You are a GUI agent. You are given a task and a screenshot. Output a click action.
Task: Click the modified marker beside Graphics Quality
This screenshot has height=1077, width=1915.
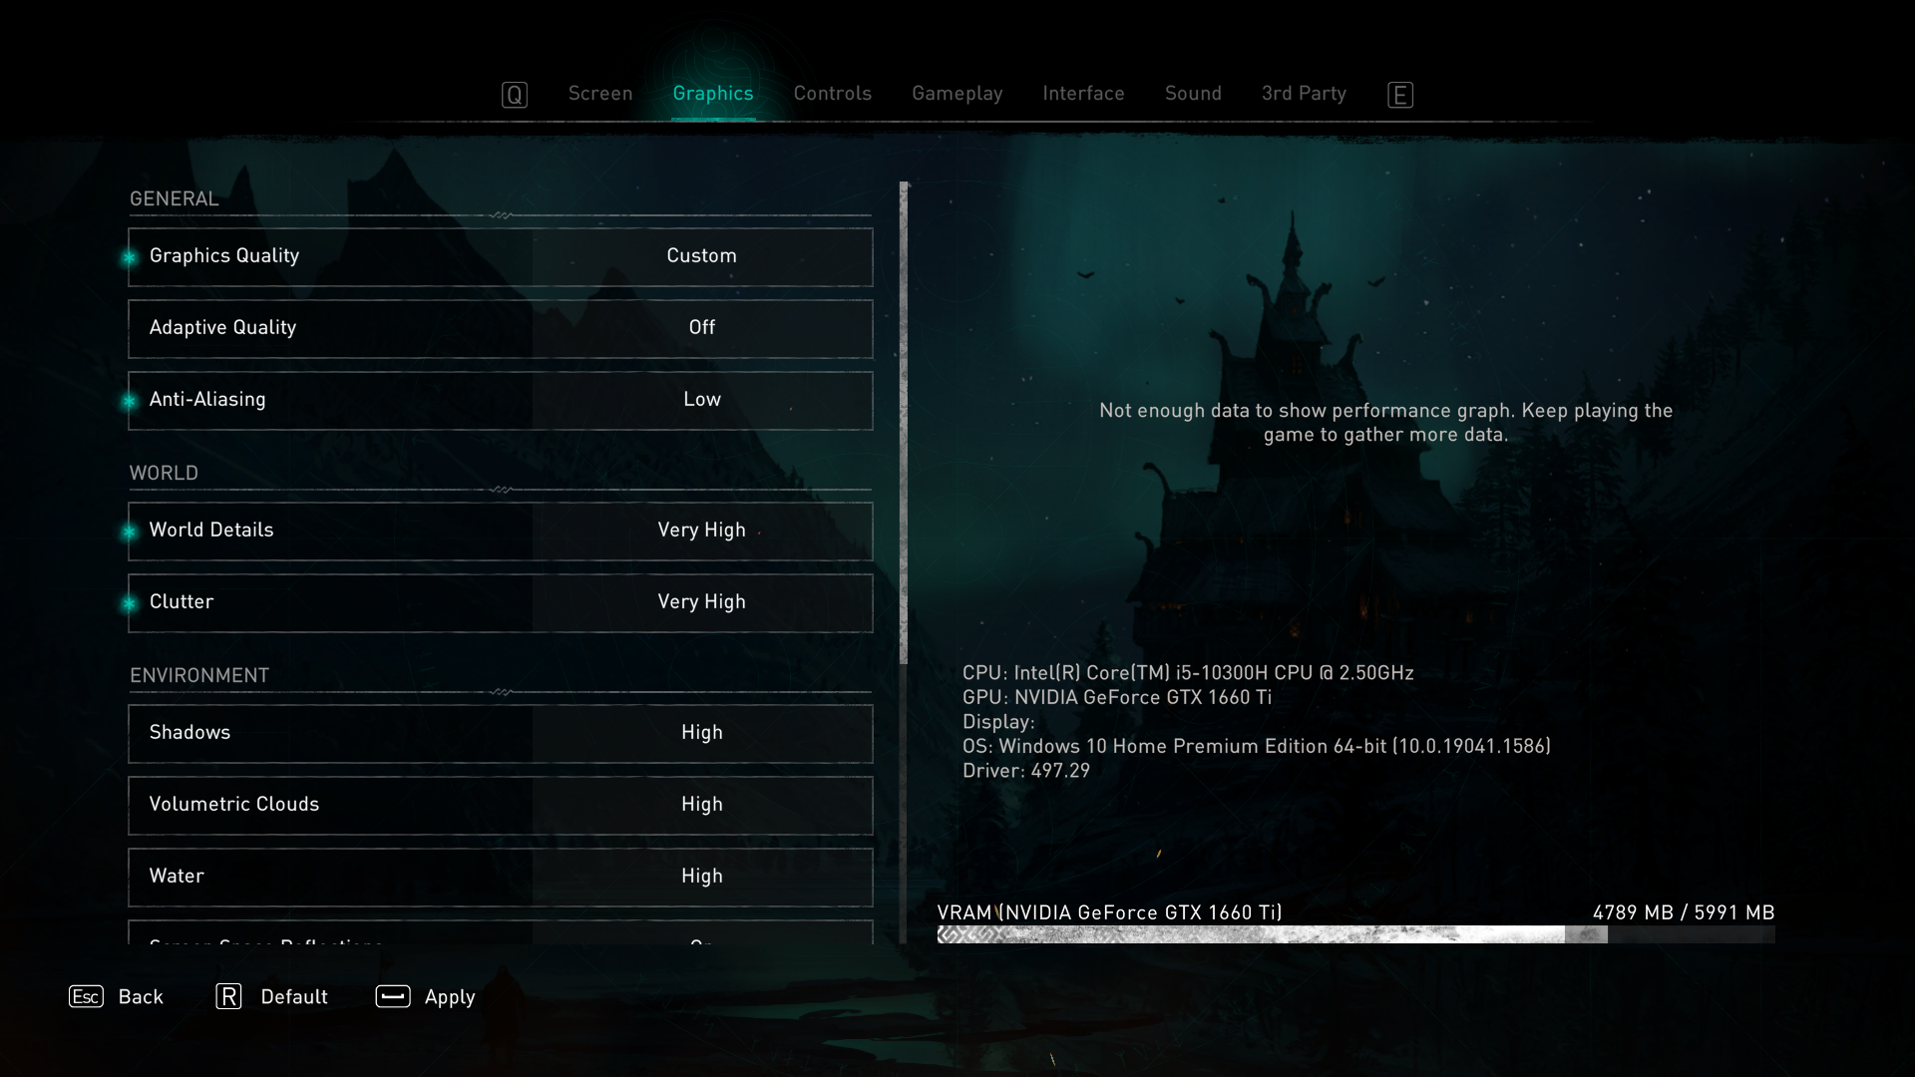click(130, 257)
